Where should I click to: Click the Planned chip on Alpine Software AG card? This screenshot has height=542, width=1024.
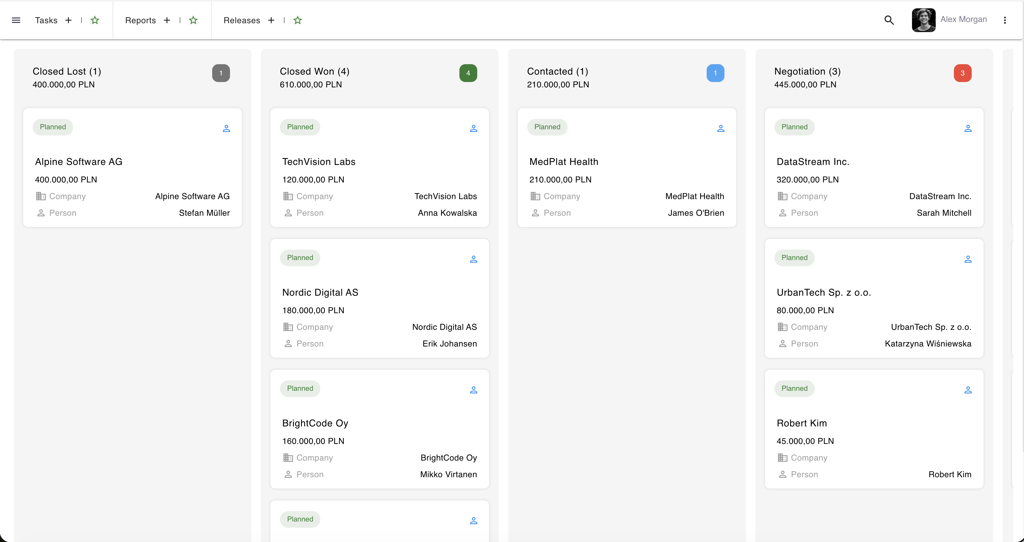click(x=53, y=127)
